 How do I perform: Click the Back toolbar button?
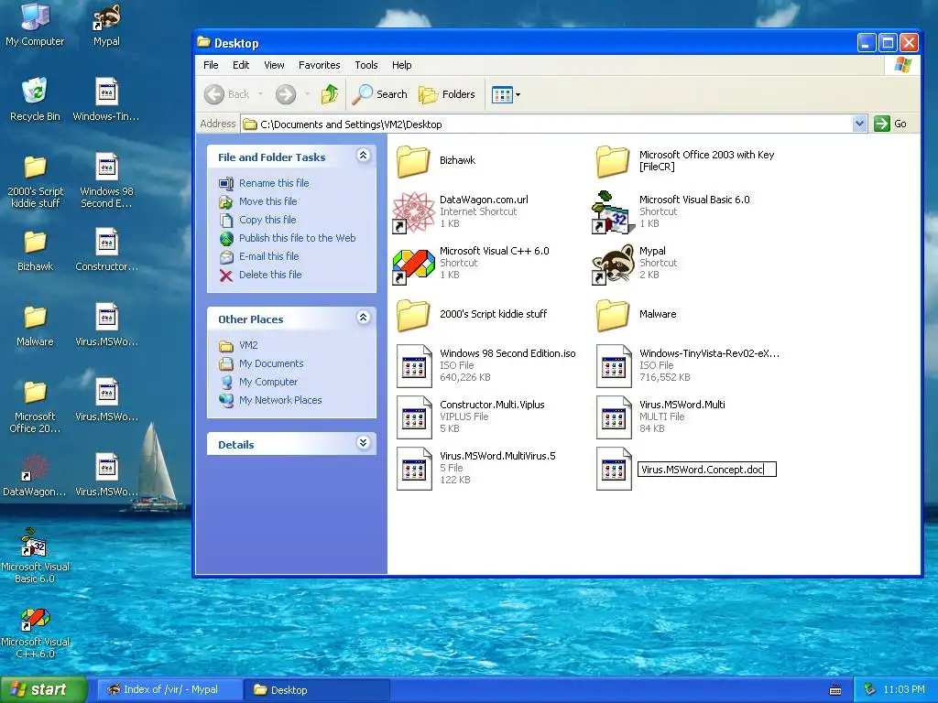pos(227,94)
